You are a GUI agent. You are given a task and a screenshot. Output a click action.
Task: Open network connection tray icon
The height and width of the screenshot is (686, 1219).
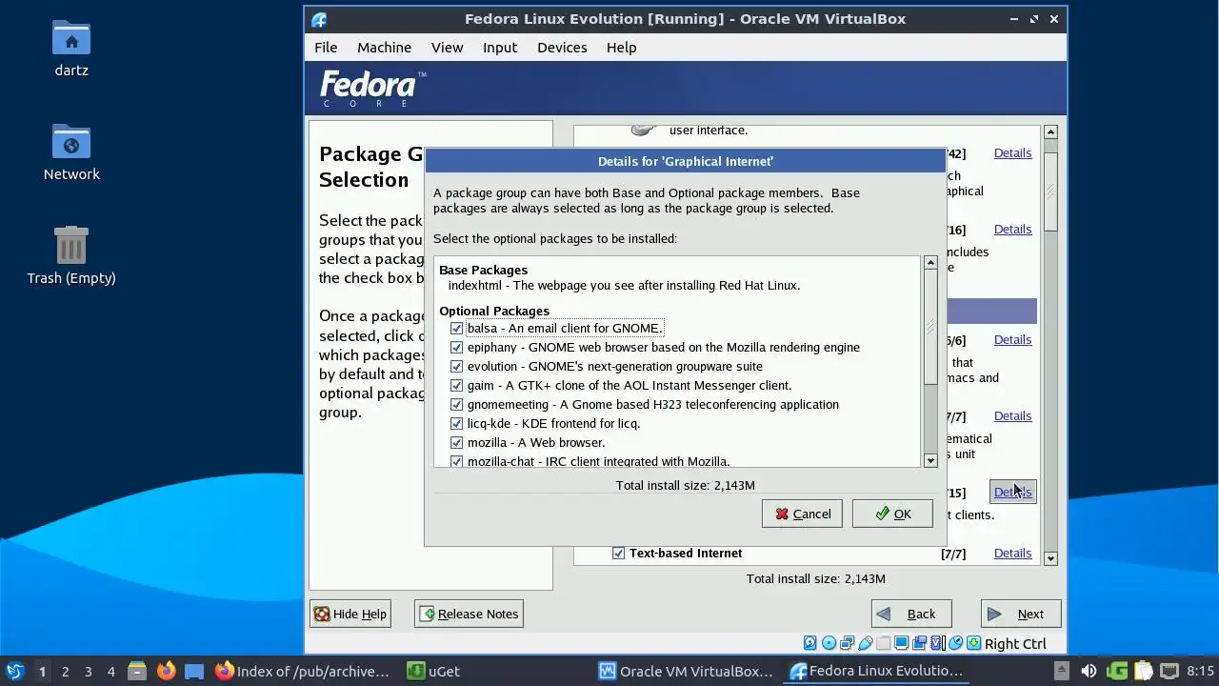1169,671
